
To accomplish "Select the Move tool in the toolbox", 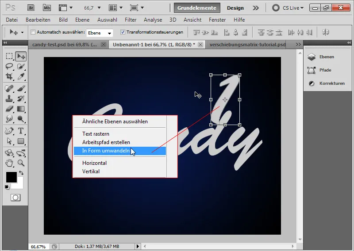I will coord(21,56).
